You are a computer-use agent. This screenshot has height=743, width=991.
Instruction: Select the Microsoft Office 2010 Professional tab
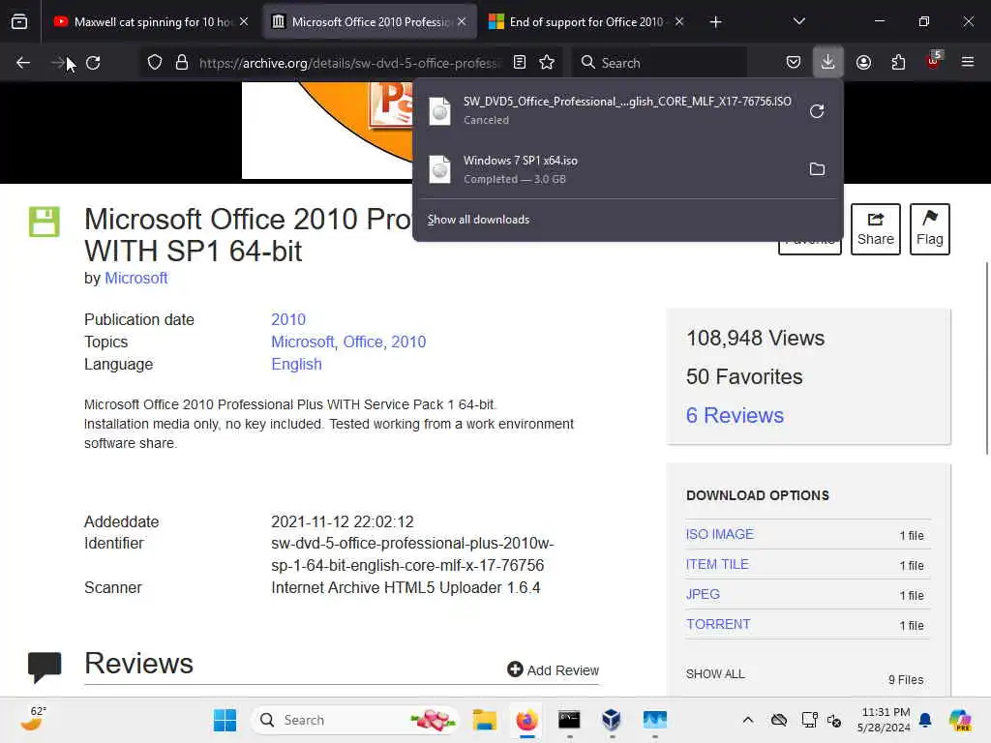[x=369, y=22]
